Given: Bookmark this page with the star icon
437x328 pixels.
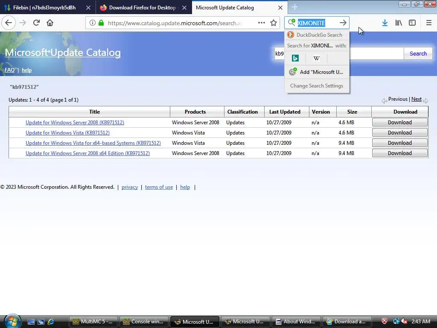Looking at the screenshot, I should (x=274, y=23).
